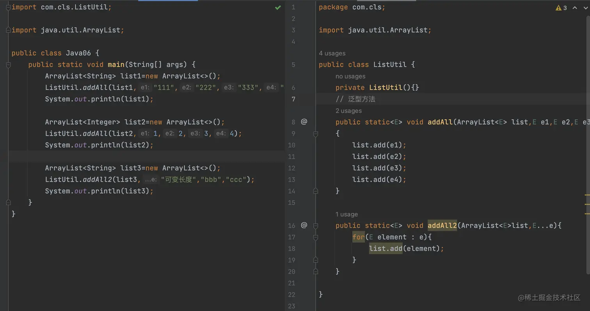The image size is (590, 311).
Task: Click the e4: parameter hint in list2 addAll call
Action: pyautogui.click(x=221, y=134)
